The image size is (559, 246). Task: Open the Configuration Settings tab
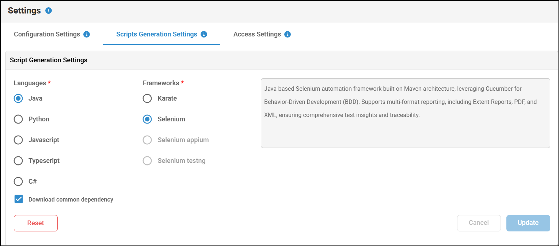tap(47, 34)
